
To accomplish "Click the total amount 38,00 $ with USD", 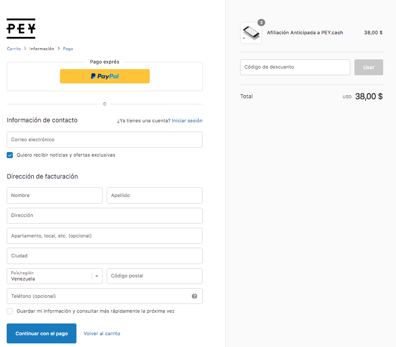I will click(x=363, y=96).
